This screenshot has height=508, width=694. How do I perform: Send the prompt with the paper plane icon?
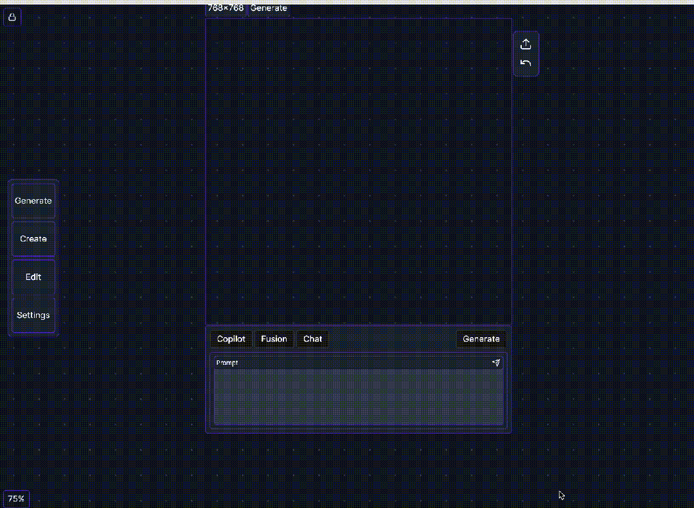495,362
